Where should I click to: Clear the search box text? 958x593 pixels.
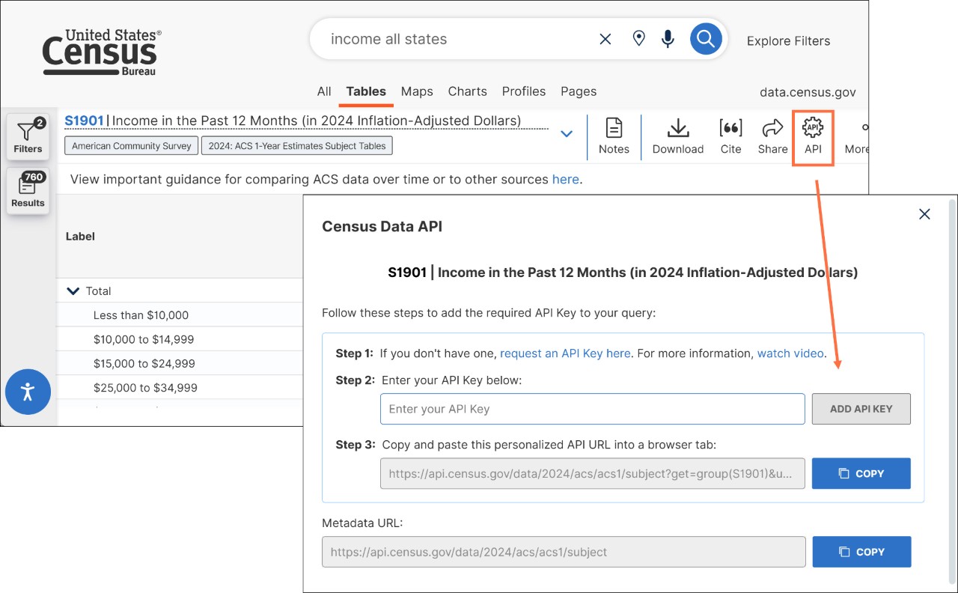(x=605, y=39)
